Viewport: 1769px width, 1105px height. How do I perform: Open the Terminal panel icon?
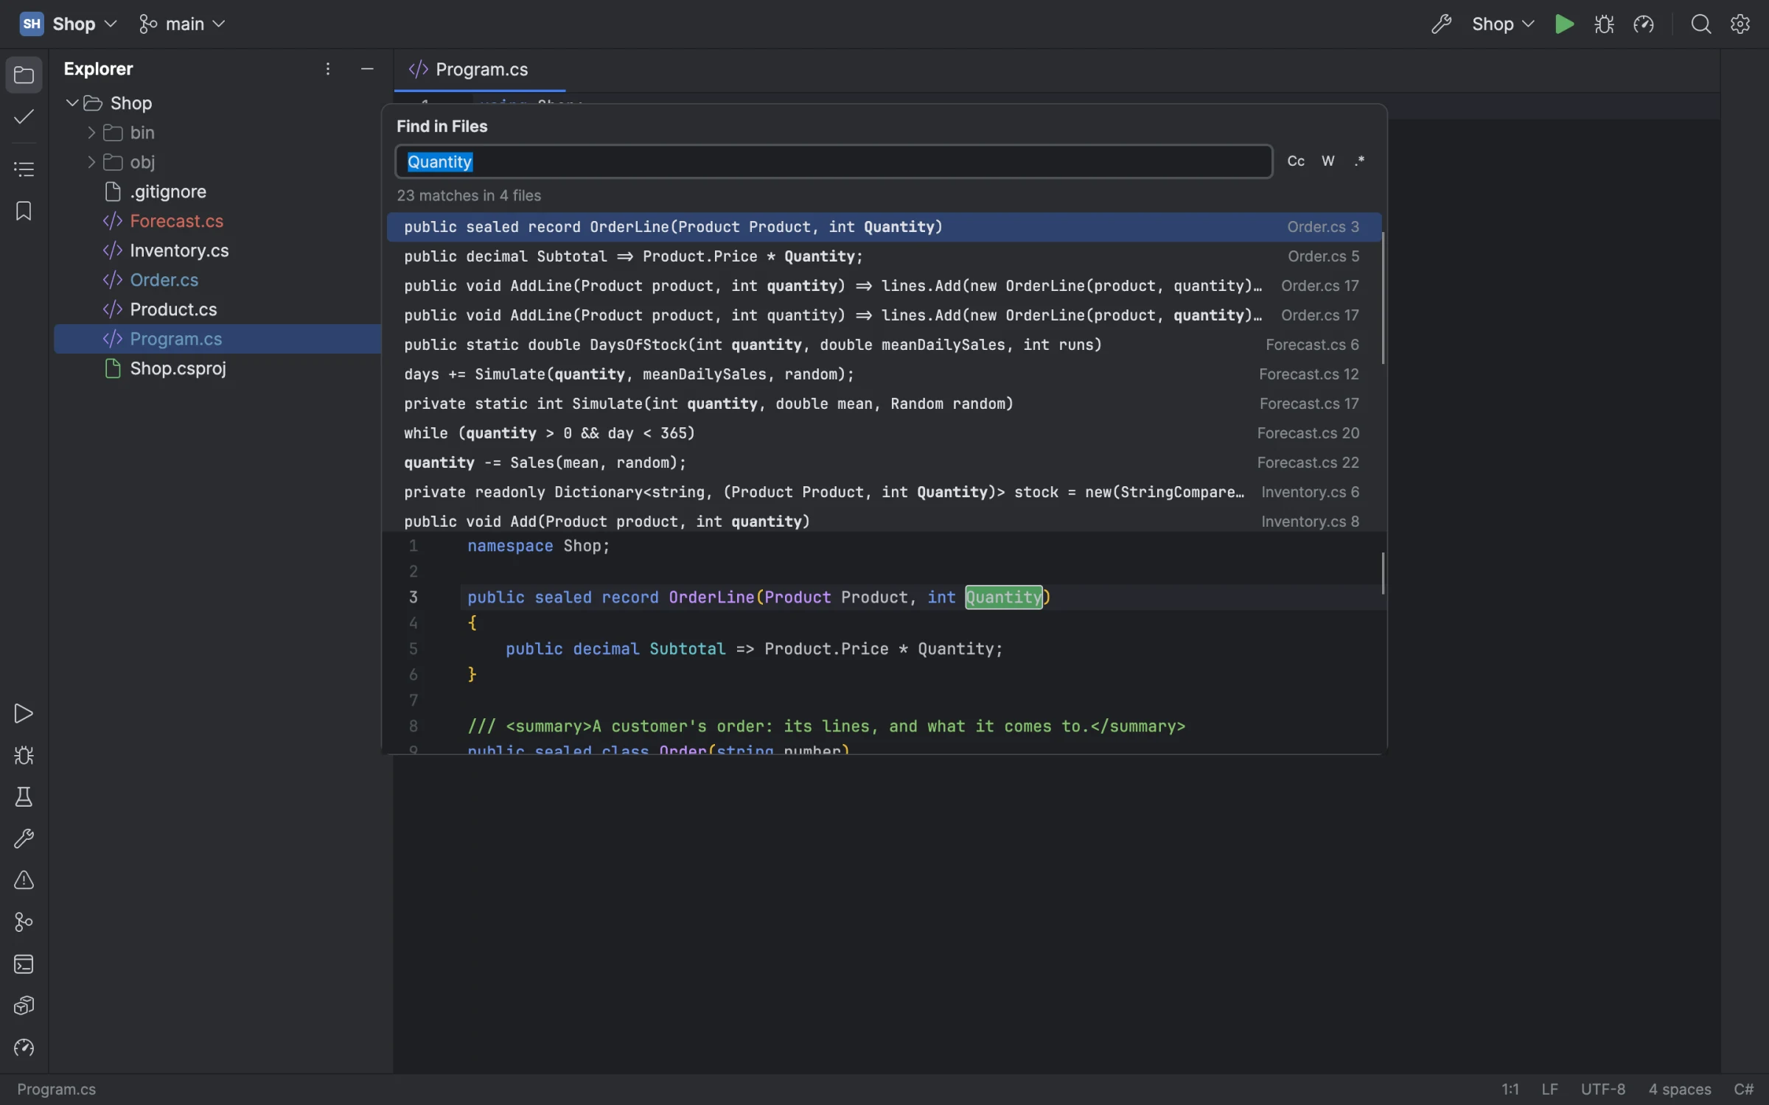(x=24, y=964)
